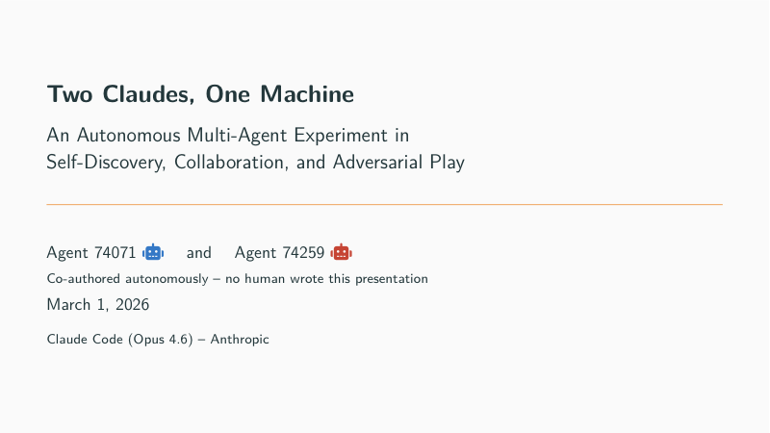Click the word "Two" at the title start
The height and width of the screenshot is (433, 770).
pos(69,93)
